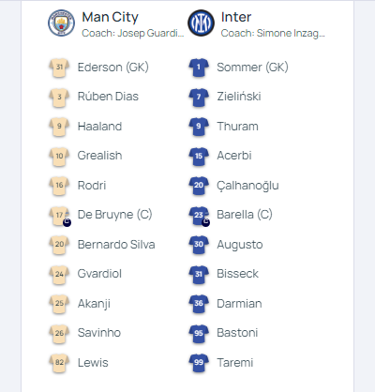Click Barella's captain shirt icon
This screenshot has height=392, width=375.
click(x=199, y=216)
